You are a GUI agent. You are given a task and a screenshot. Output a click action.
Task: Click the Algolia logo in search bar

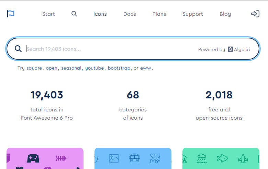(x=239, y=49)
